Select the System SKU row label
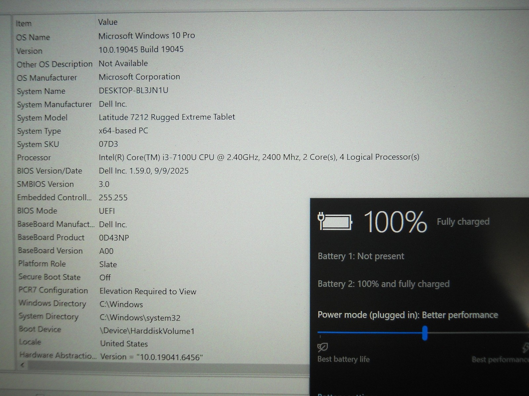 pos(38,145)
